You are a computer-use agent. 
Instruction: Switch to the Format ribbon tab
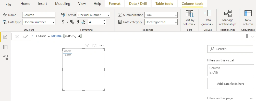point(115,4)
